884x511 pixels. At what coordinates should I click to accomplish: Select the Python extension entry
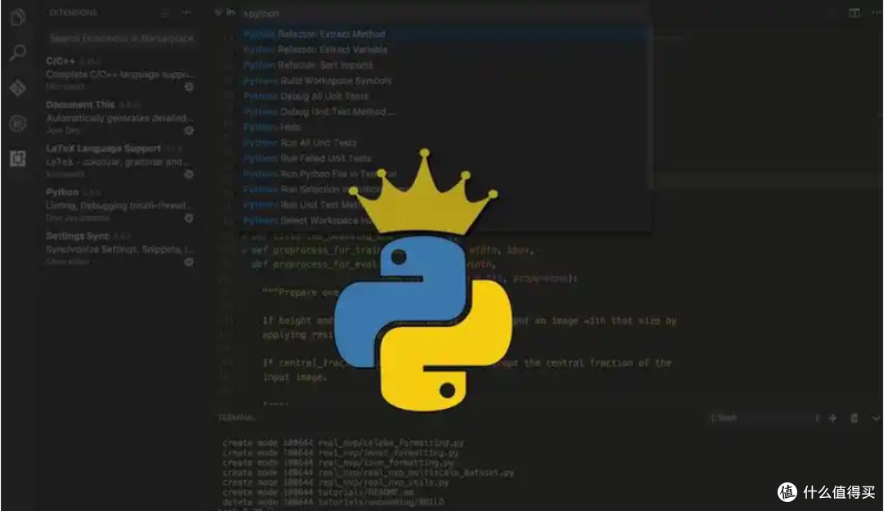pos(120,204)
